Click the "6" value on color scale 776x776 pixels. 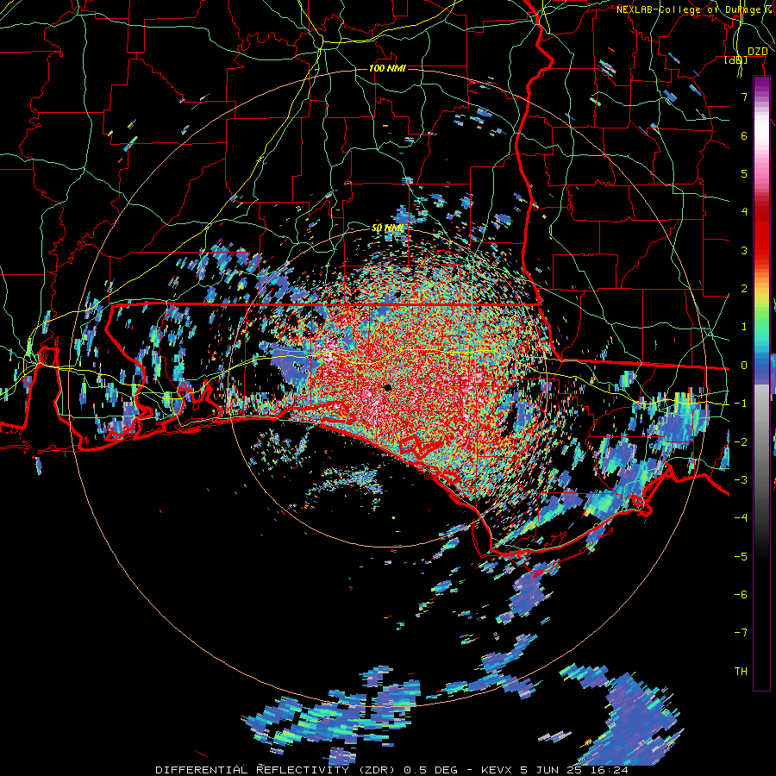tap(744, 135)
